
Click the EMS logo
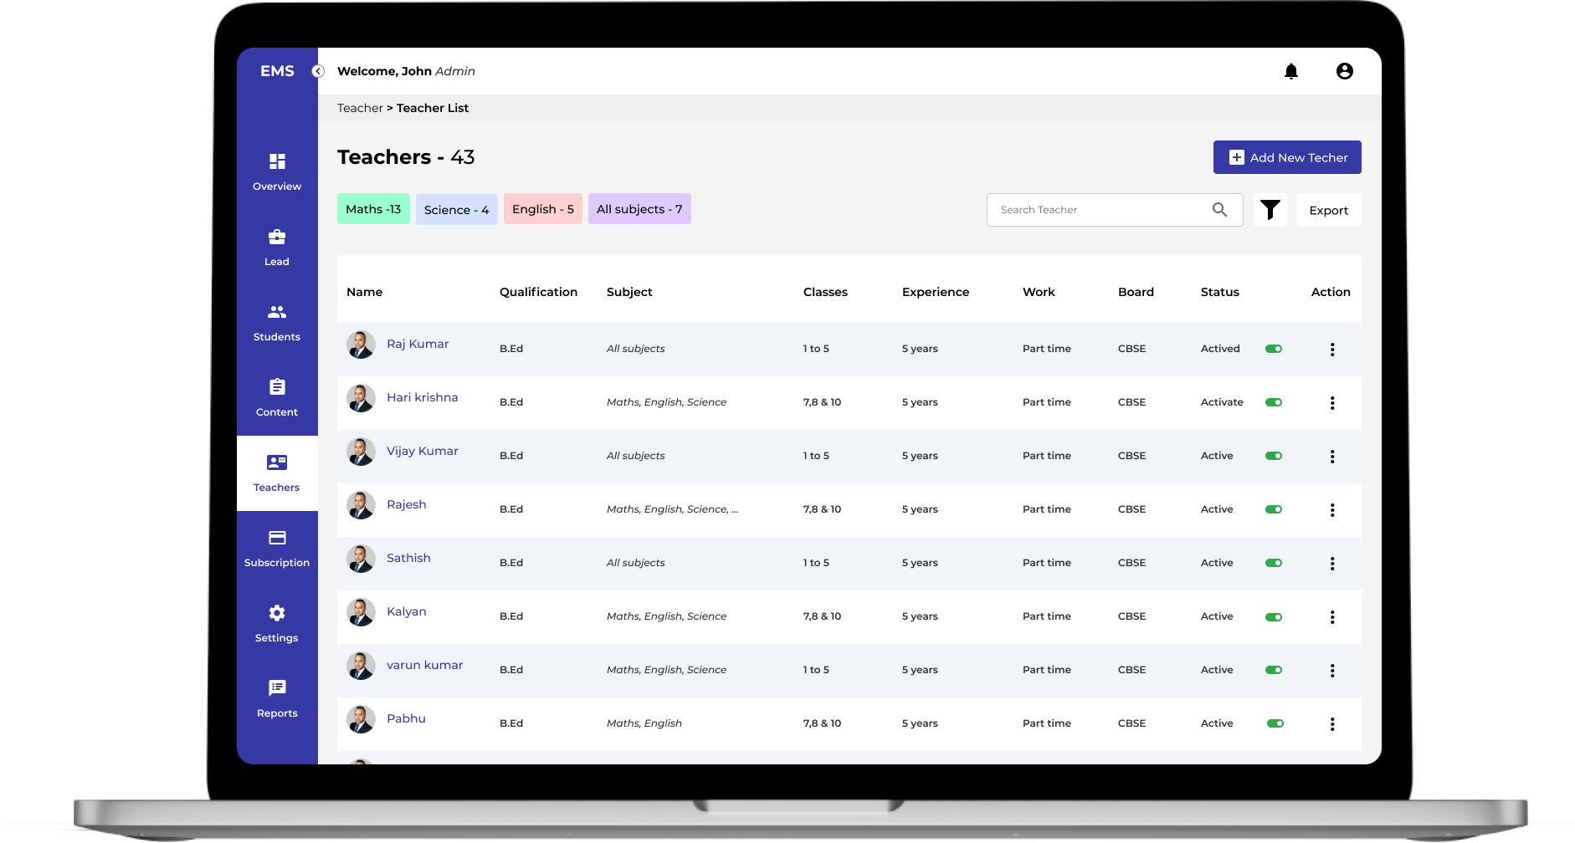point(277,71)
